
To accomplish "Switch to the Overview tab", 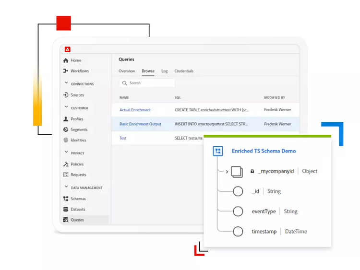I will (x=127, y=71).
